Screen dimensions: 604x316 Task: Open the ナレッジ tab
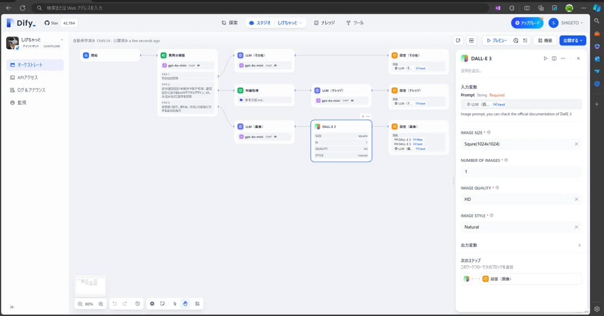tap(325, 23)
